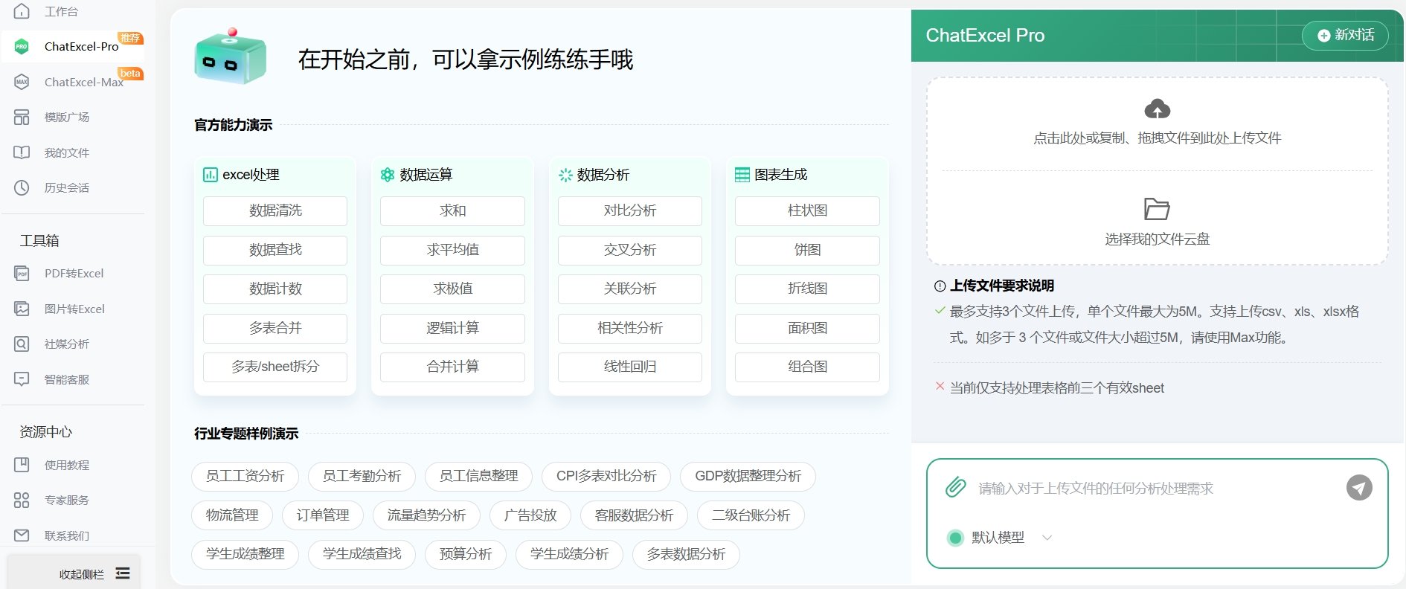Select the 数据清洗 example button
Viewport: 1406px width, 589px height.
pos(275,210)
